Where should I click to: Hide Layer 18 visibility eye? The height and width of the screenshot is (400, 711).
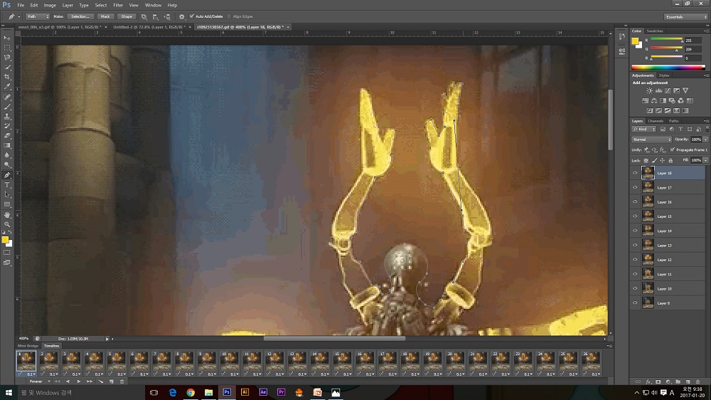635,173
